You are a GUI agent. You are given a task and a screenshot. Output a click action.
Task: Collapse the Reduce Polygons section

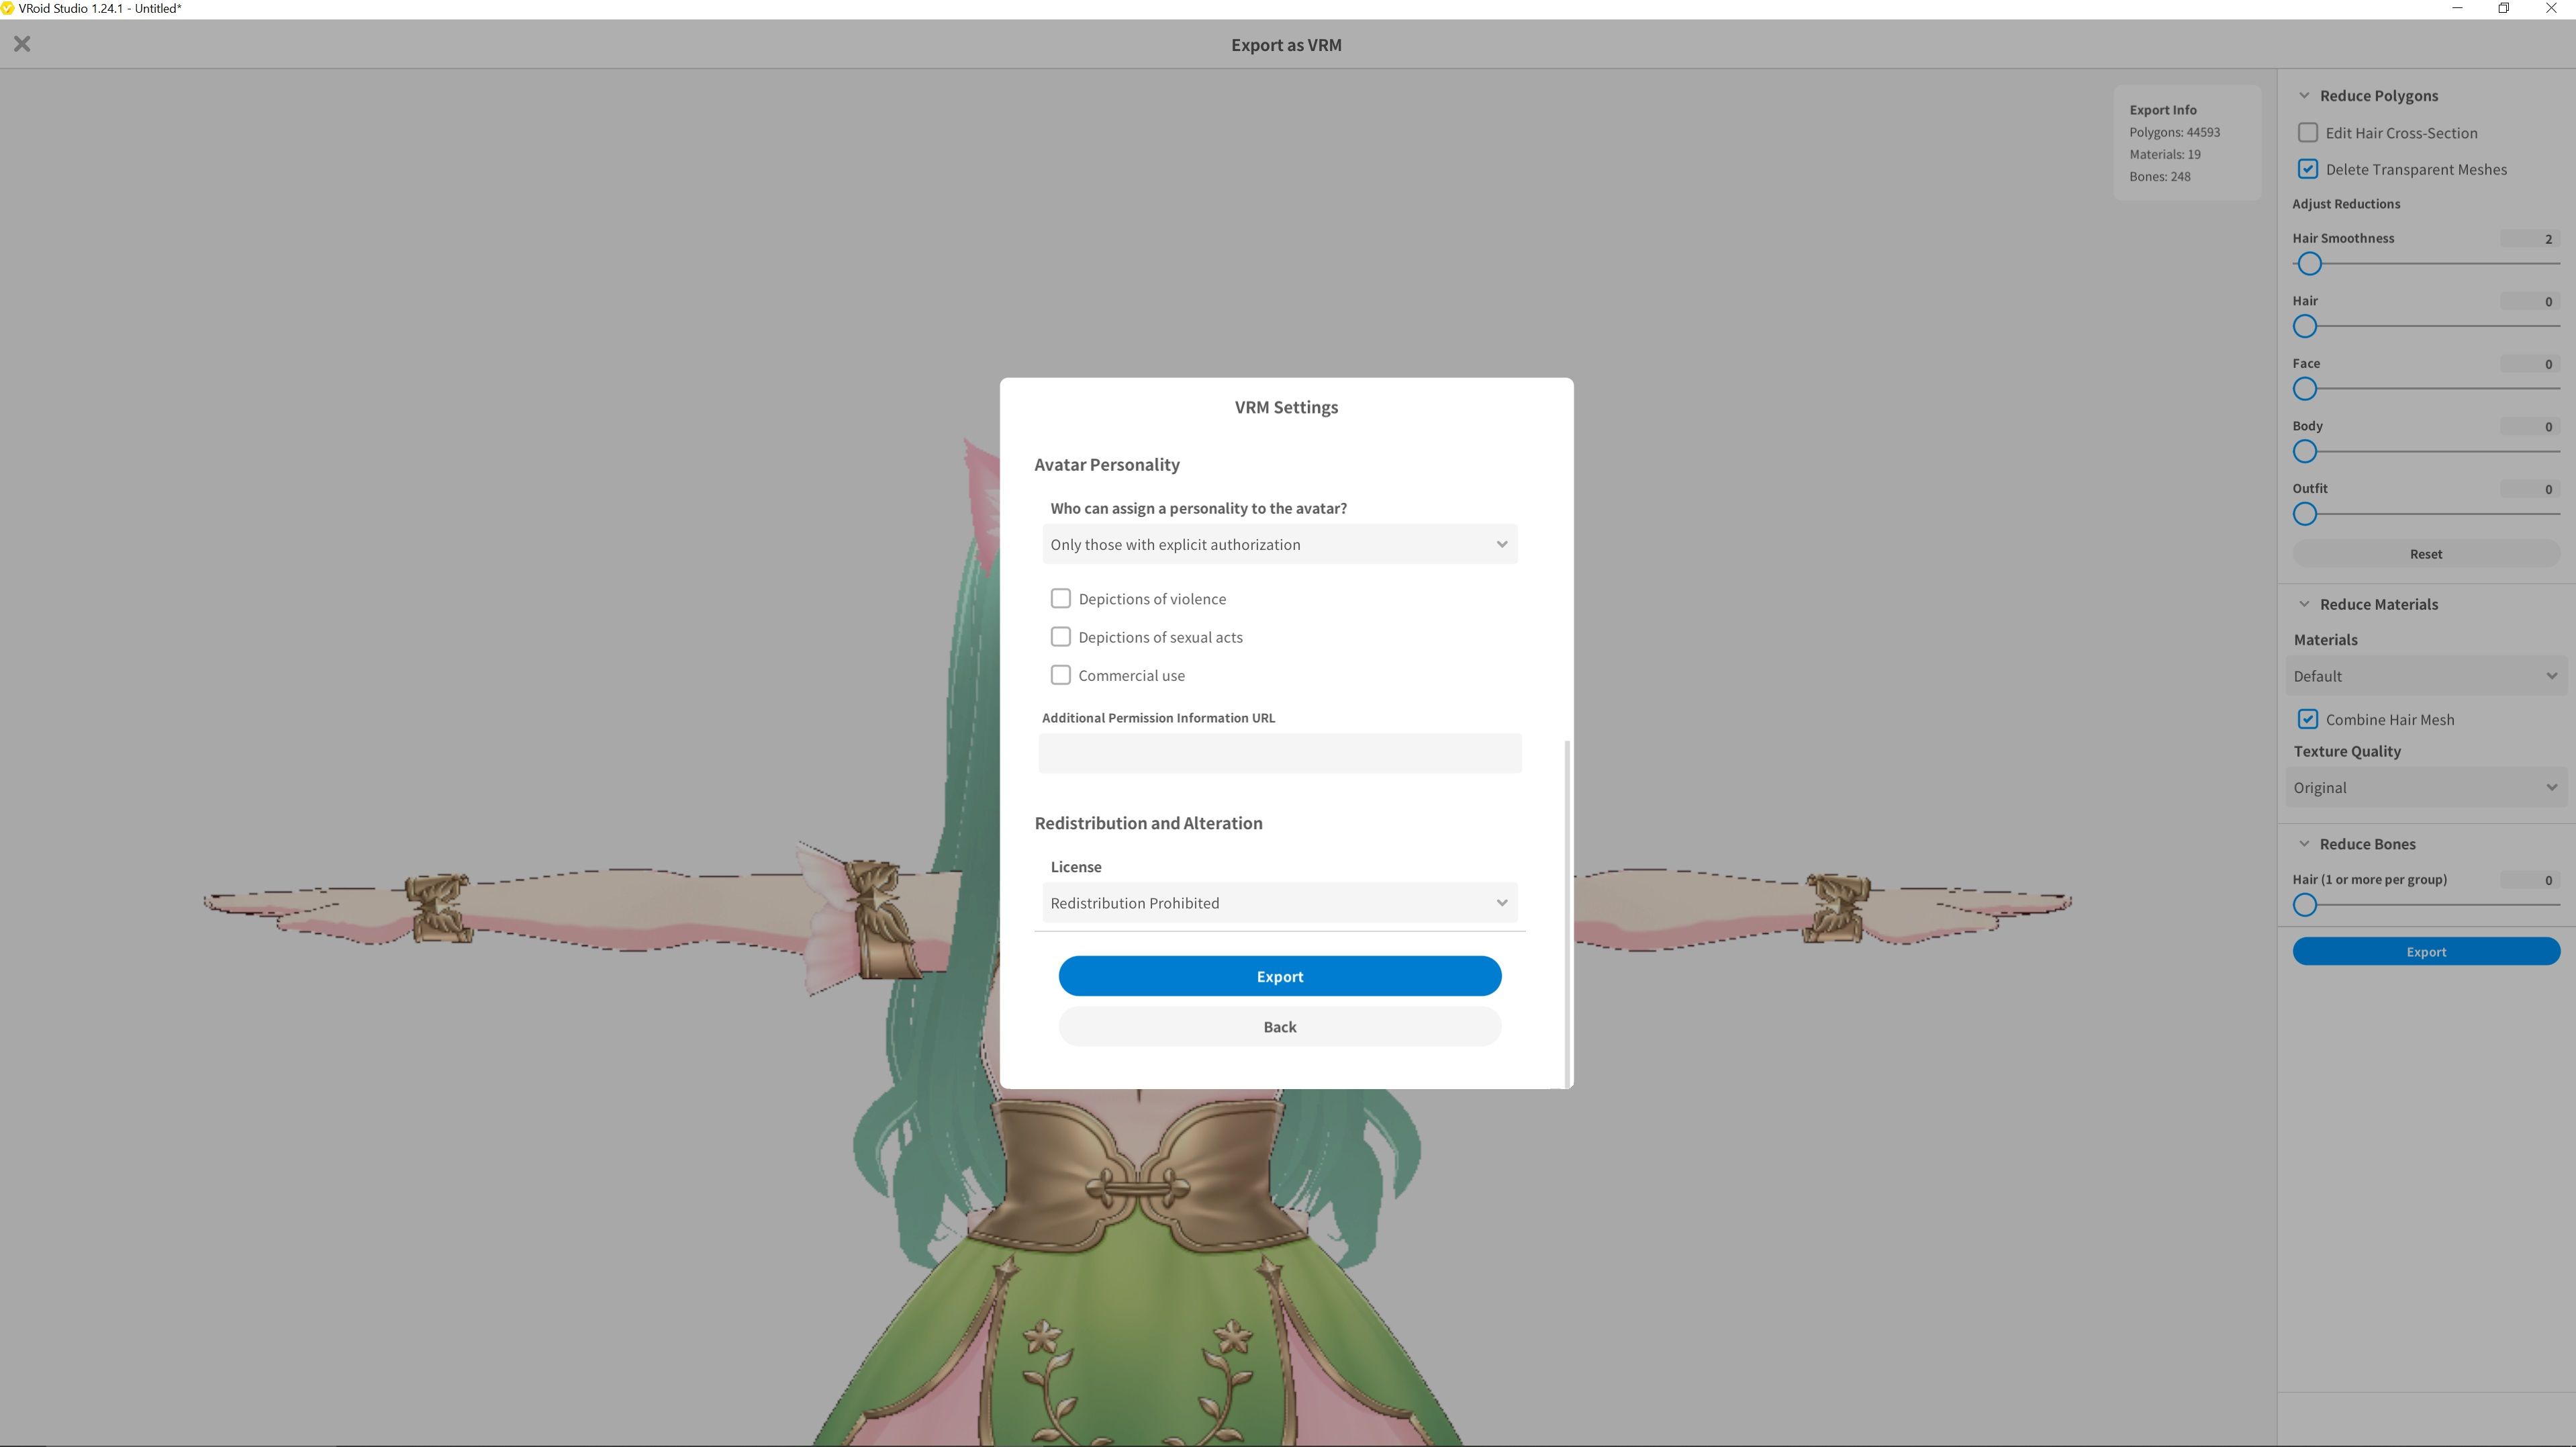point(2305,95)
